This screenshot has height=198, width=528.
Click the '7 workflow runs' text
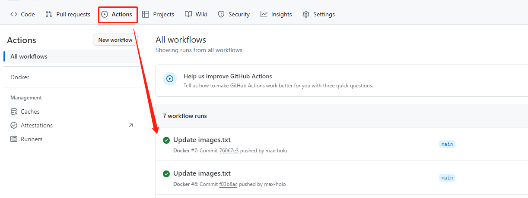tap(185, 116)
